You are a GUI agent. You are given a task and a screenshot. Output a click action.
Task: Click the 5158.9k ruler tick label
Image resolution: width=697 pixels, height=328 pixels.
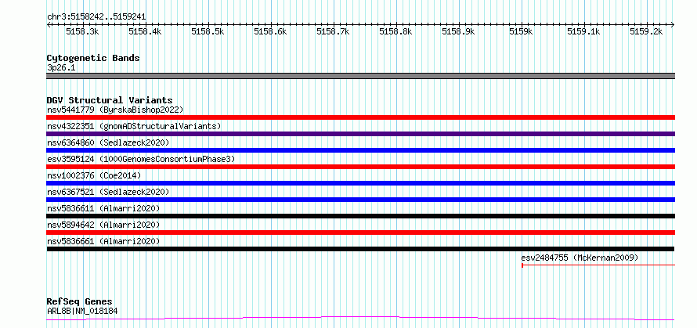[458, 31]
